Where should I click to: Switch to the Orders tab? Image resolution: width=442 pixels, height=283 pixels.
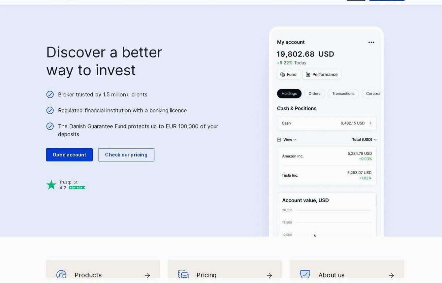pyautogui.click(x=314, y=93)
